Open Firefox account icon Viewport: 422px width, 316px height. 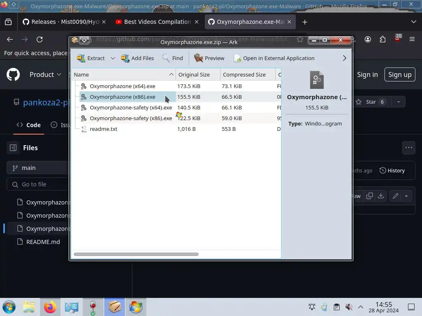point(368,39)
